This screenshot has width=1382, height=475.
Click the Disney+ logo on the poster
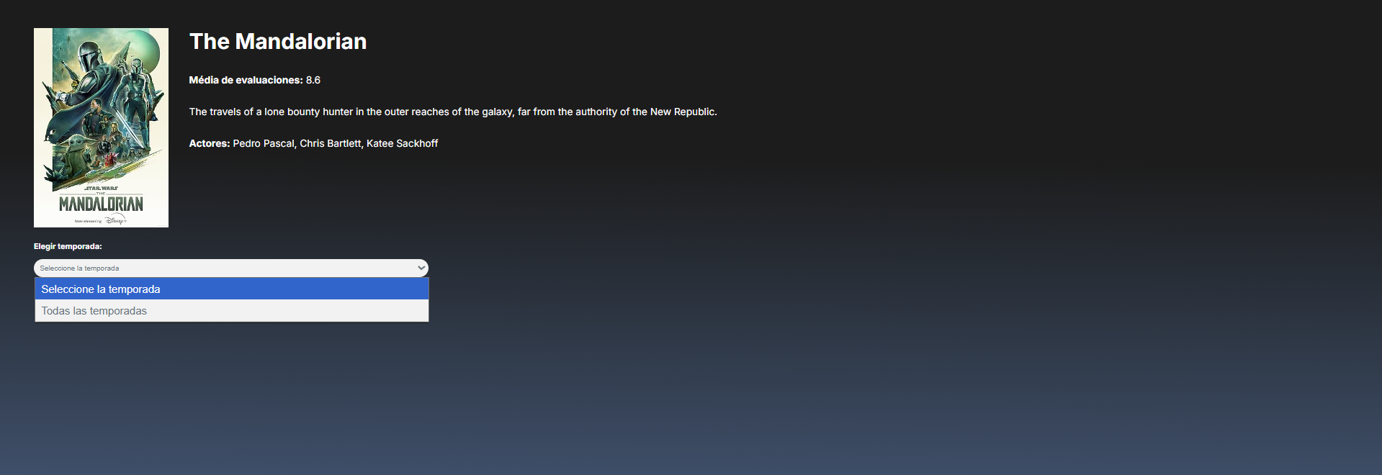tap(115, 220)
